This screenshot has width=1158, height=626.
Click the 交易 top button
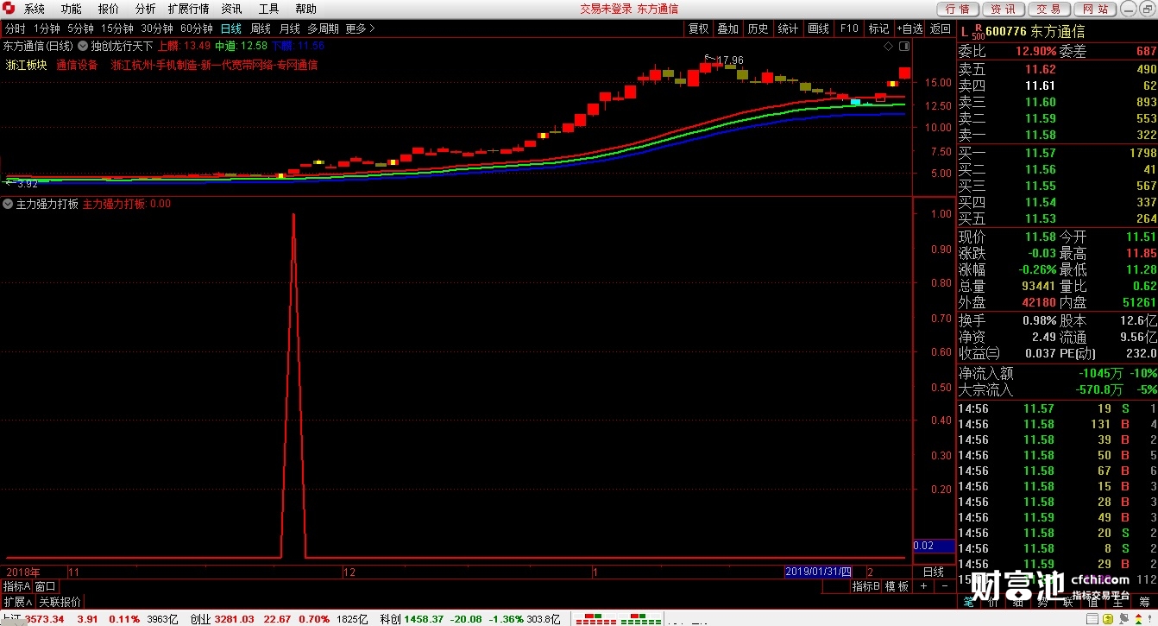click(x=1049, y=9)
